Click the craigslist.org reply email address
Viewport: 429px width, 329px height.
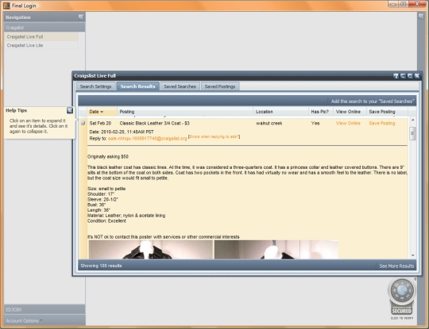(x=148, y=139)
